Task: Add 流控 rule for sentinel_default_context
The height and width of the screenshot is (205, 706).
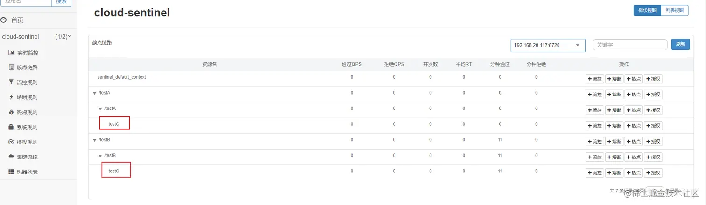Action: point(595,79)
